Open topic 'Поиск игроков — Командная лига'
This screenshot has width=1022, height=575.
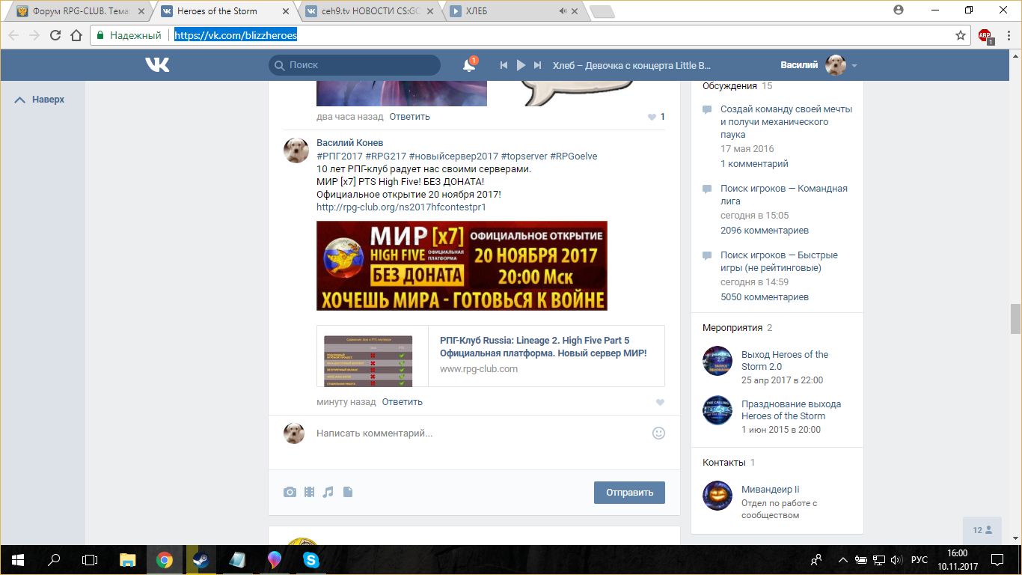[x=784, y=195]
